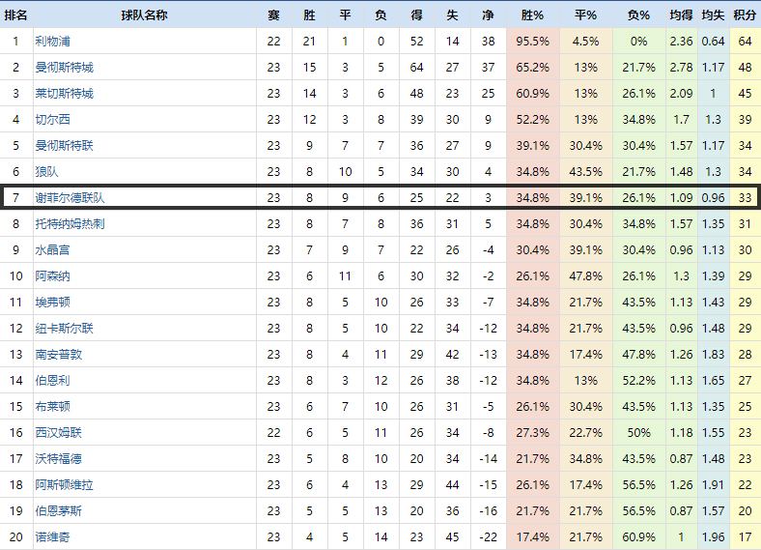Click the 阿森纳 team name
The height and width of the screenshot is (550, 761).
pyautogui.click(x=52, y=276)
